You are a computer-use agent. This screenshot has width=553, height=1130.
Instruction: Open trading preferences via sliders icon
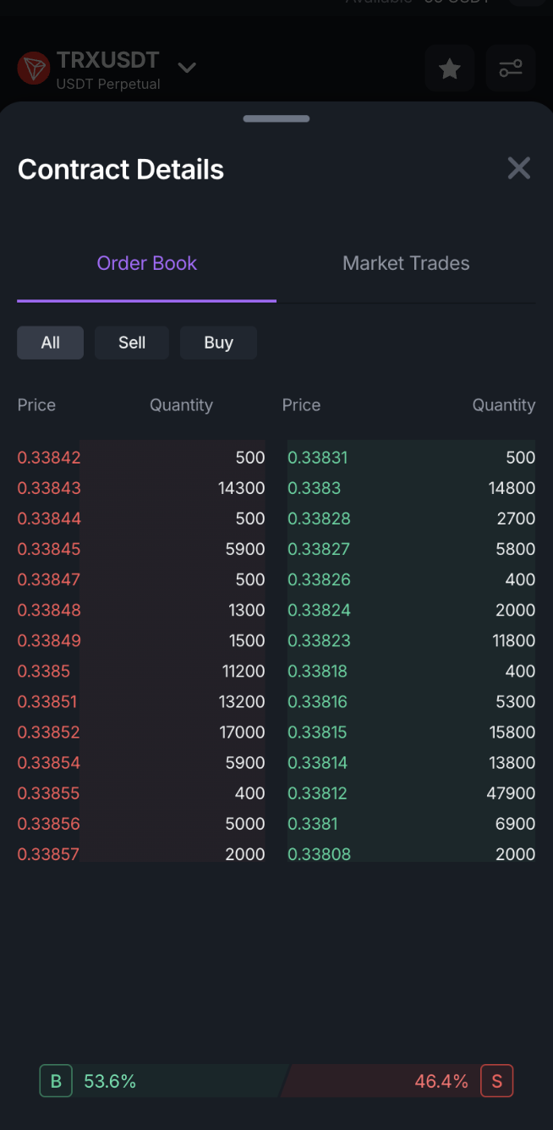point(511,69)
